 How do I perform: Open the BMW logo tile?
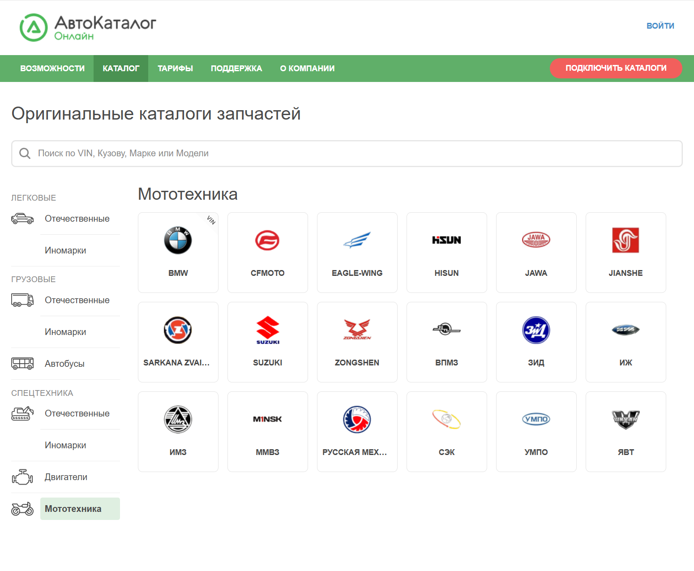(x=178, y=240)
